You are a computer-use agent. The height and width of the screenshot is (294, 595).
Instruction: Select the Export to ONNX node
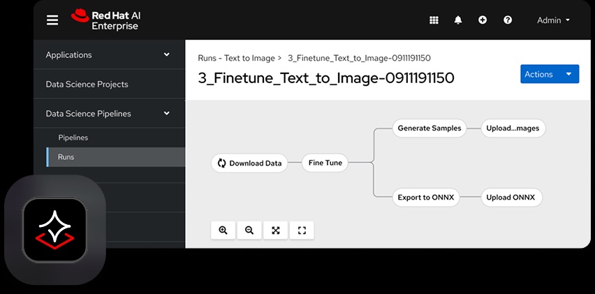pos(425,197)
